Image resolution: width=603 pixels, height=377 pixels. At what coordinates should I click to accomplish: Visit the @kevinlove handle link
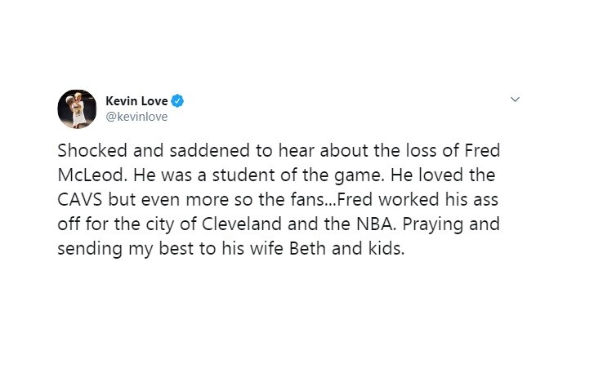click(136, 117)
